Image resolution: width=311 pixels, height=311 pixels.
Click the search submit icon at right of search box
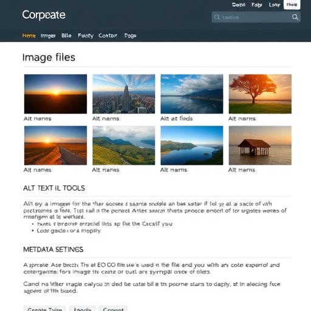[x=295, y=17]
